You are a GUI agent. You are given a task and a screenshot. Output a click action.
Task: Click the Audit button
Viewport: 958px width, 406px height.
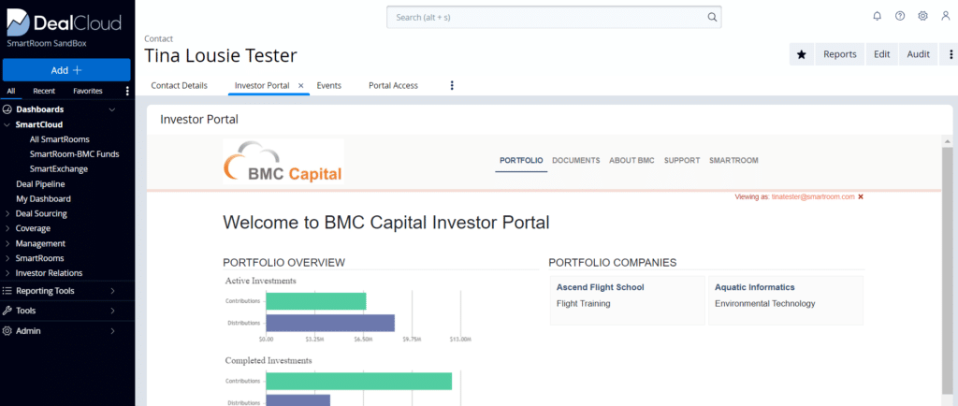pos(918,54)
